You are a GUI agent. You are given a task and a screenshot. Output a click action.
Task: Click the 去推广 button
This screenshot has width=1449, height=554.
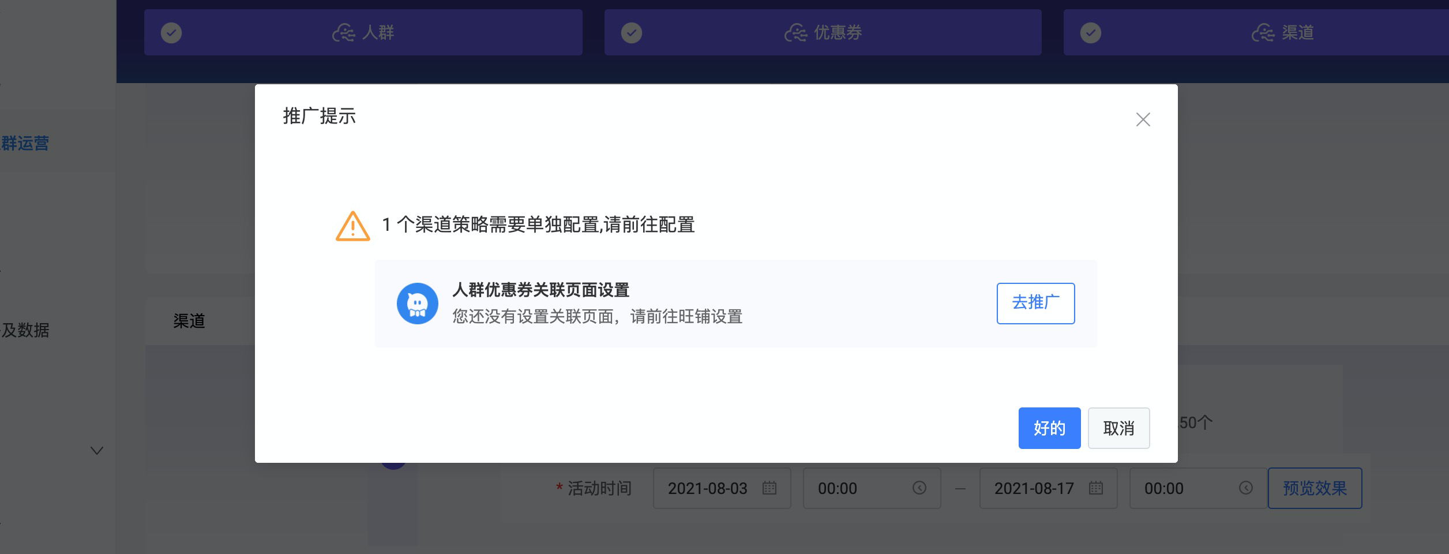click(x=1035, y=304)
